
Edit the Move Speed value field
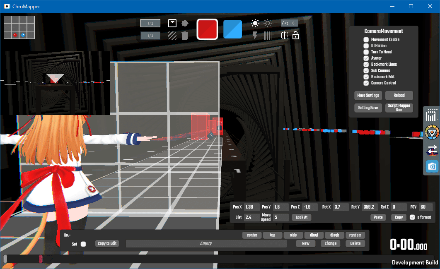pos(281,217)
